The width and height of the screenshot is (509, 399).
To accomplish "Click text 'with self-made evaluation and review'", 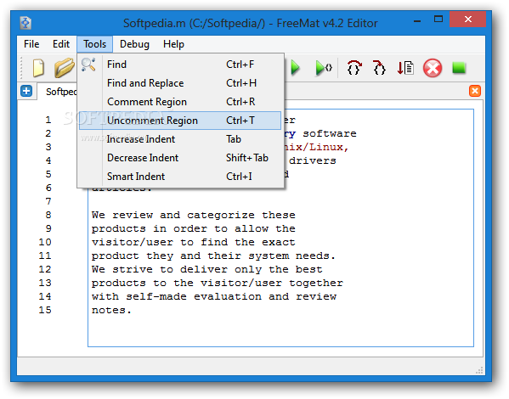I will click(x=214, y=296).
